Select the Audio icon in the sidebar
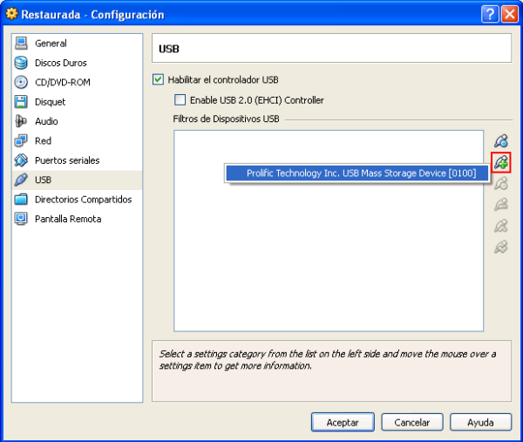The height and width of the screenshot is (442, 523). [21, 121]
